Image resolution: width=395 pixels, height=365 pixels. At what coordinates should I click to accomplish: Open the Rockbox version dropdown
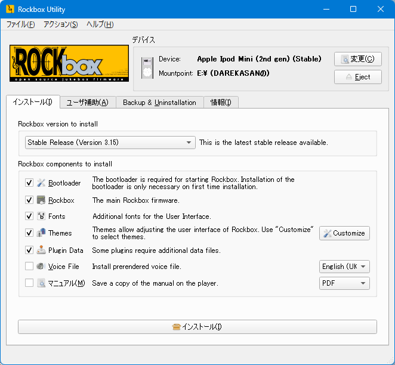point(110,143)
